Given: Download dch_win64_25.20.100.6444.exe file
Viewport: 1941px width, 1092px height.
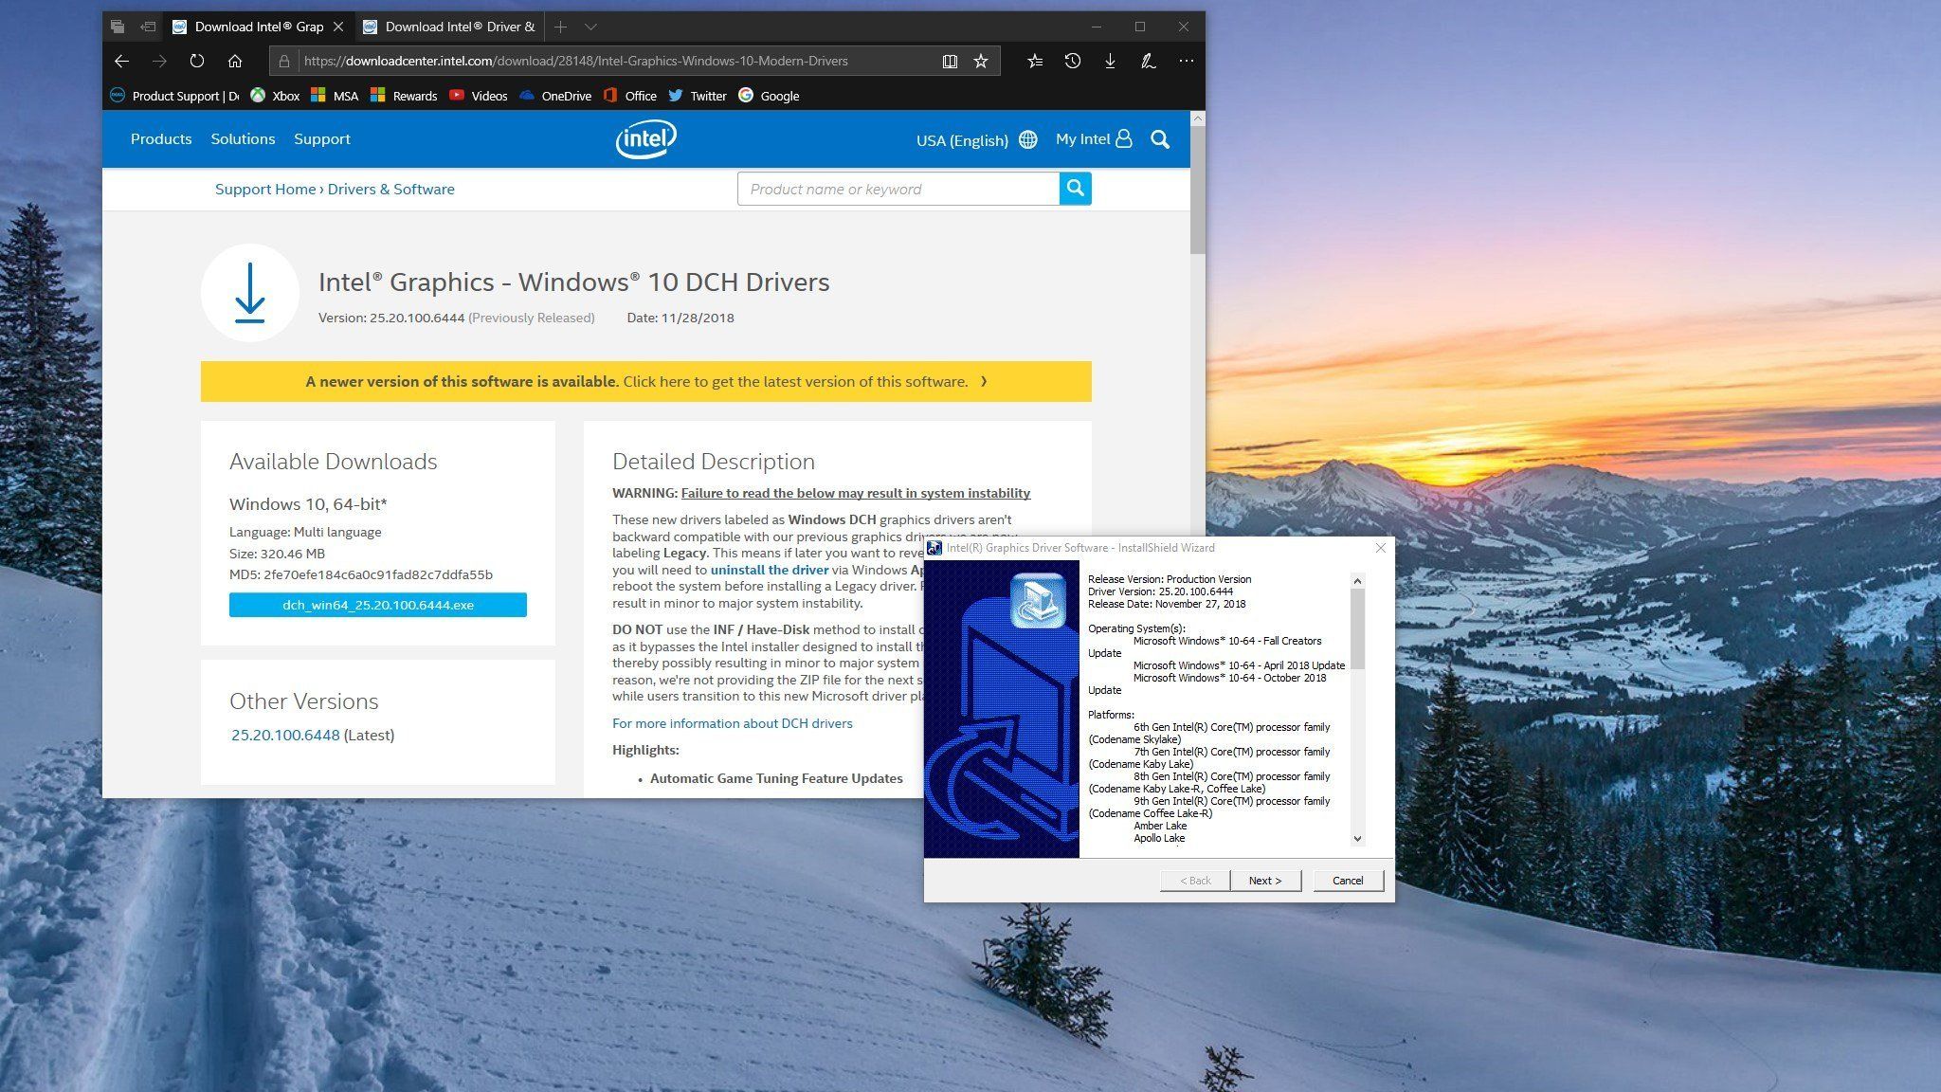Looking at the screenshot, I should coord(377,605).
